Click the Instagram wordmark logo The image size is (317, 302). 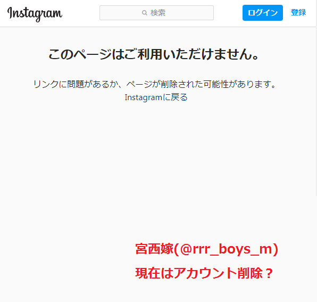[35, 14]
